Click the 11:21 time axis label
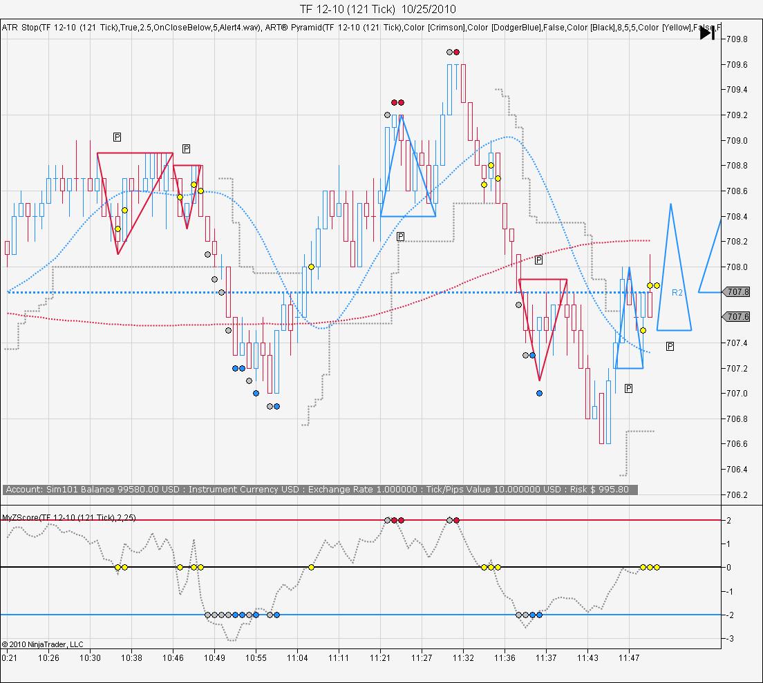Screen dimensions: 763x683 pos(380,657)
